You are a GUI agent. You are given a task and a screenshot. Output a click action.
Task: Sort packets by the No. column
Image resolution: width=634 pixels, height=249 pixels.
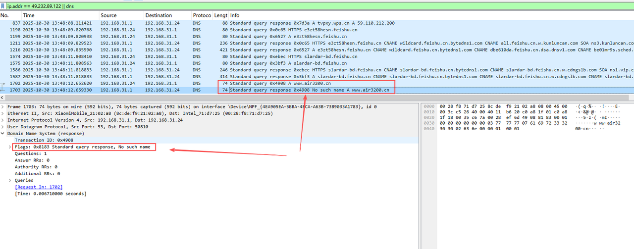point(10,16)
